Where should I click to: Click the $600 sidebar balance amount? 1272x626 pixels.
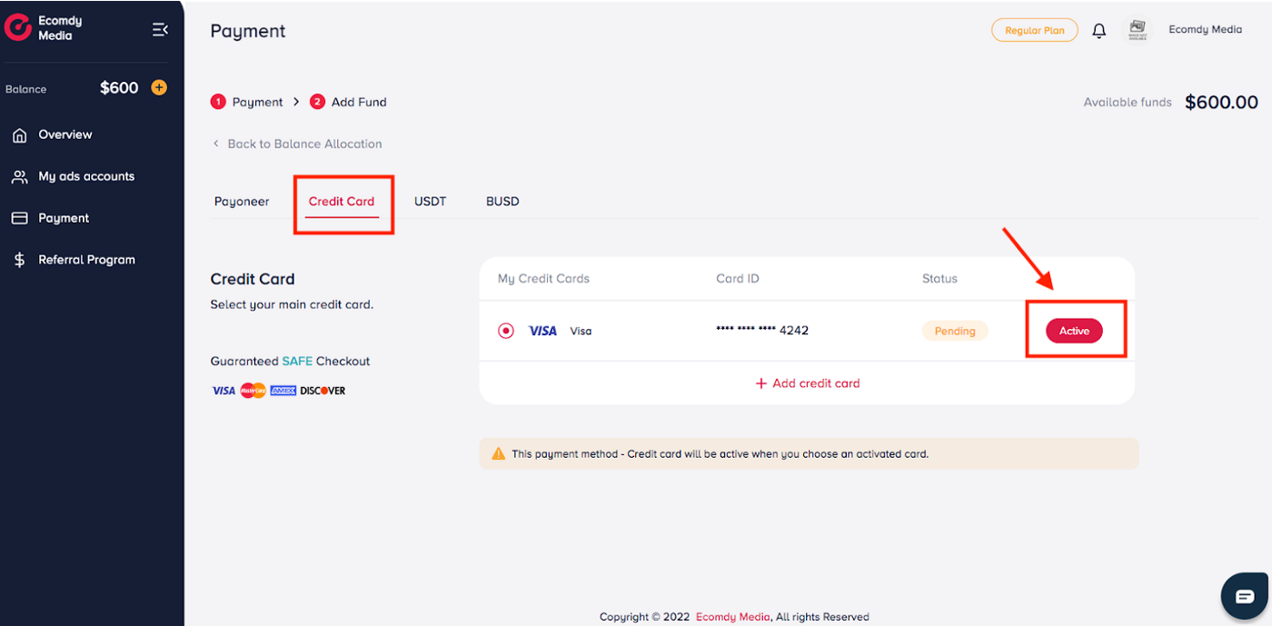click(119, 88)
